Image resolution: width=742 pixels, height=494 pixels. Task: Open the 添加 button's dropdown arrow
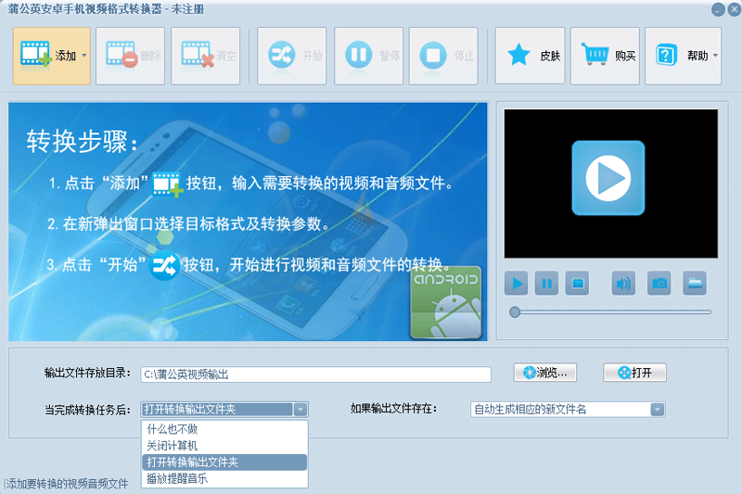point(84,56)
